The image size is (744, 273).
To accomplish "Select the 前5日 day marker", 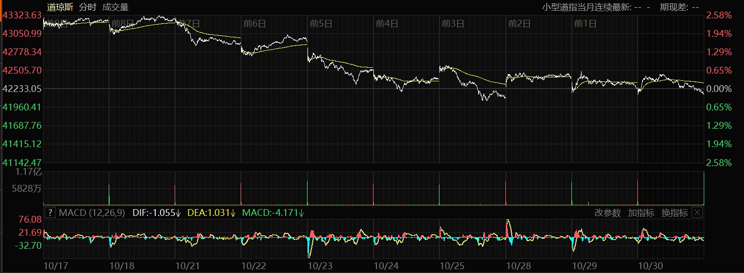I will [321, 23].
